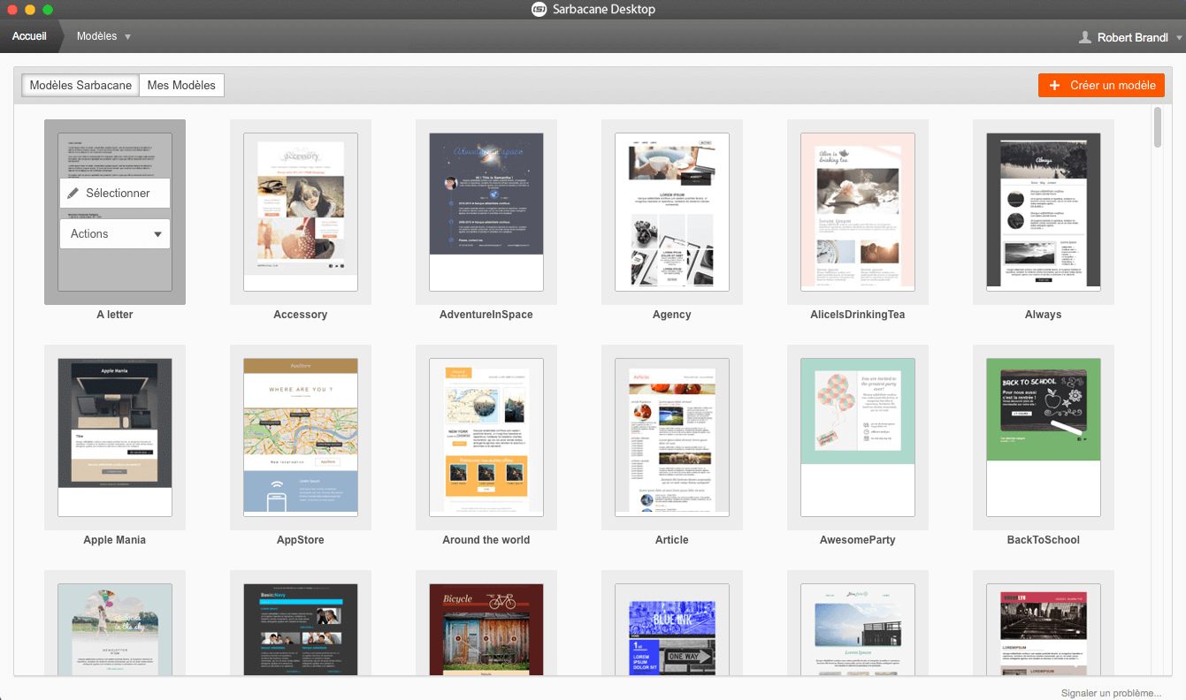Go to the Accueil tab

[x=29, y=37]
